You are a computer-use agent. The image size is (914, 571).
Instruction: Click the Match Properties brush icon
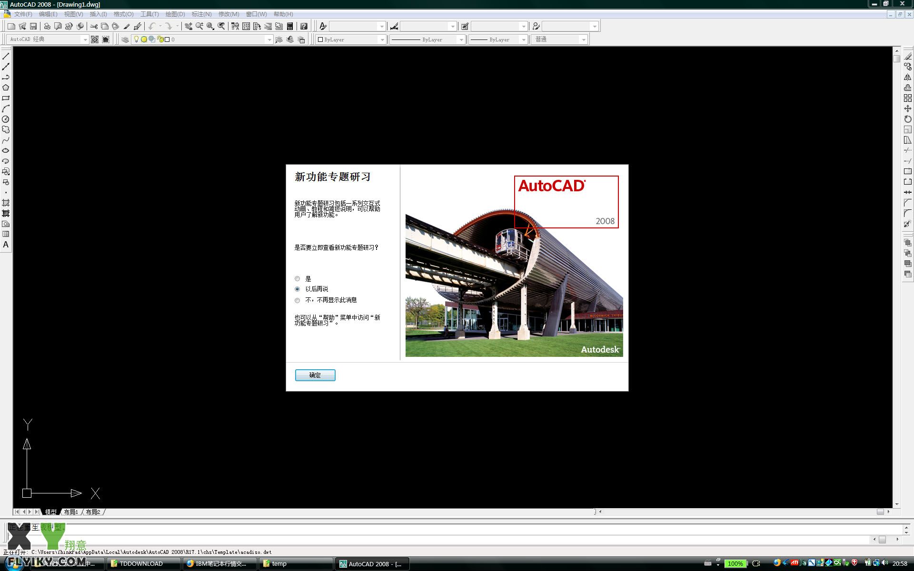[127, 26]
